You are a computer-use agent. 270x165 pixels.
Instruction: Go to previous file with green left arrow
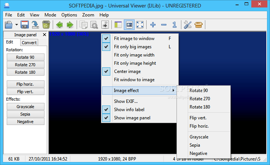(x=59, y=25)
